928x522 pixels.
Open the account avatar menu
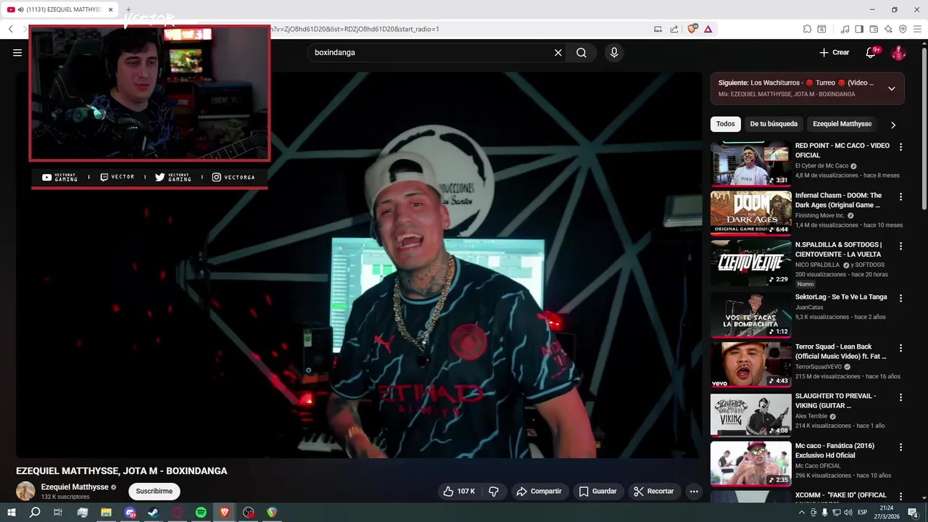(x=898, y=52)
